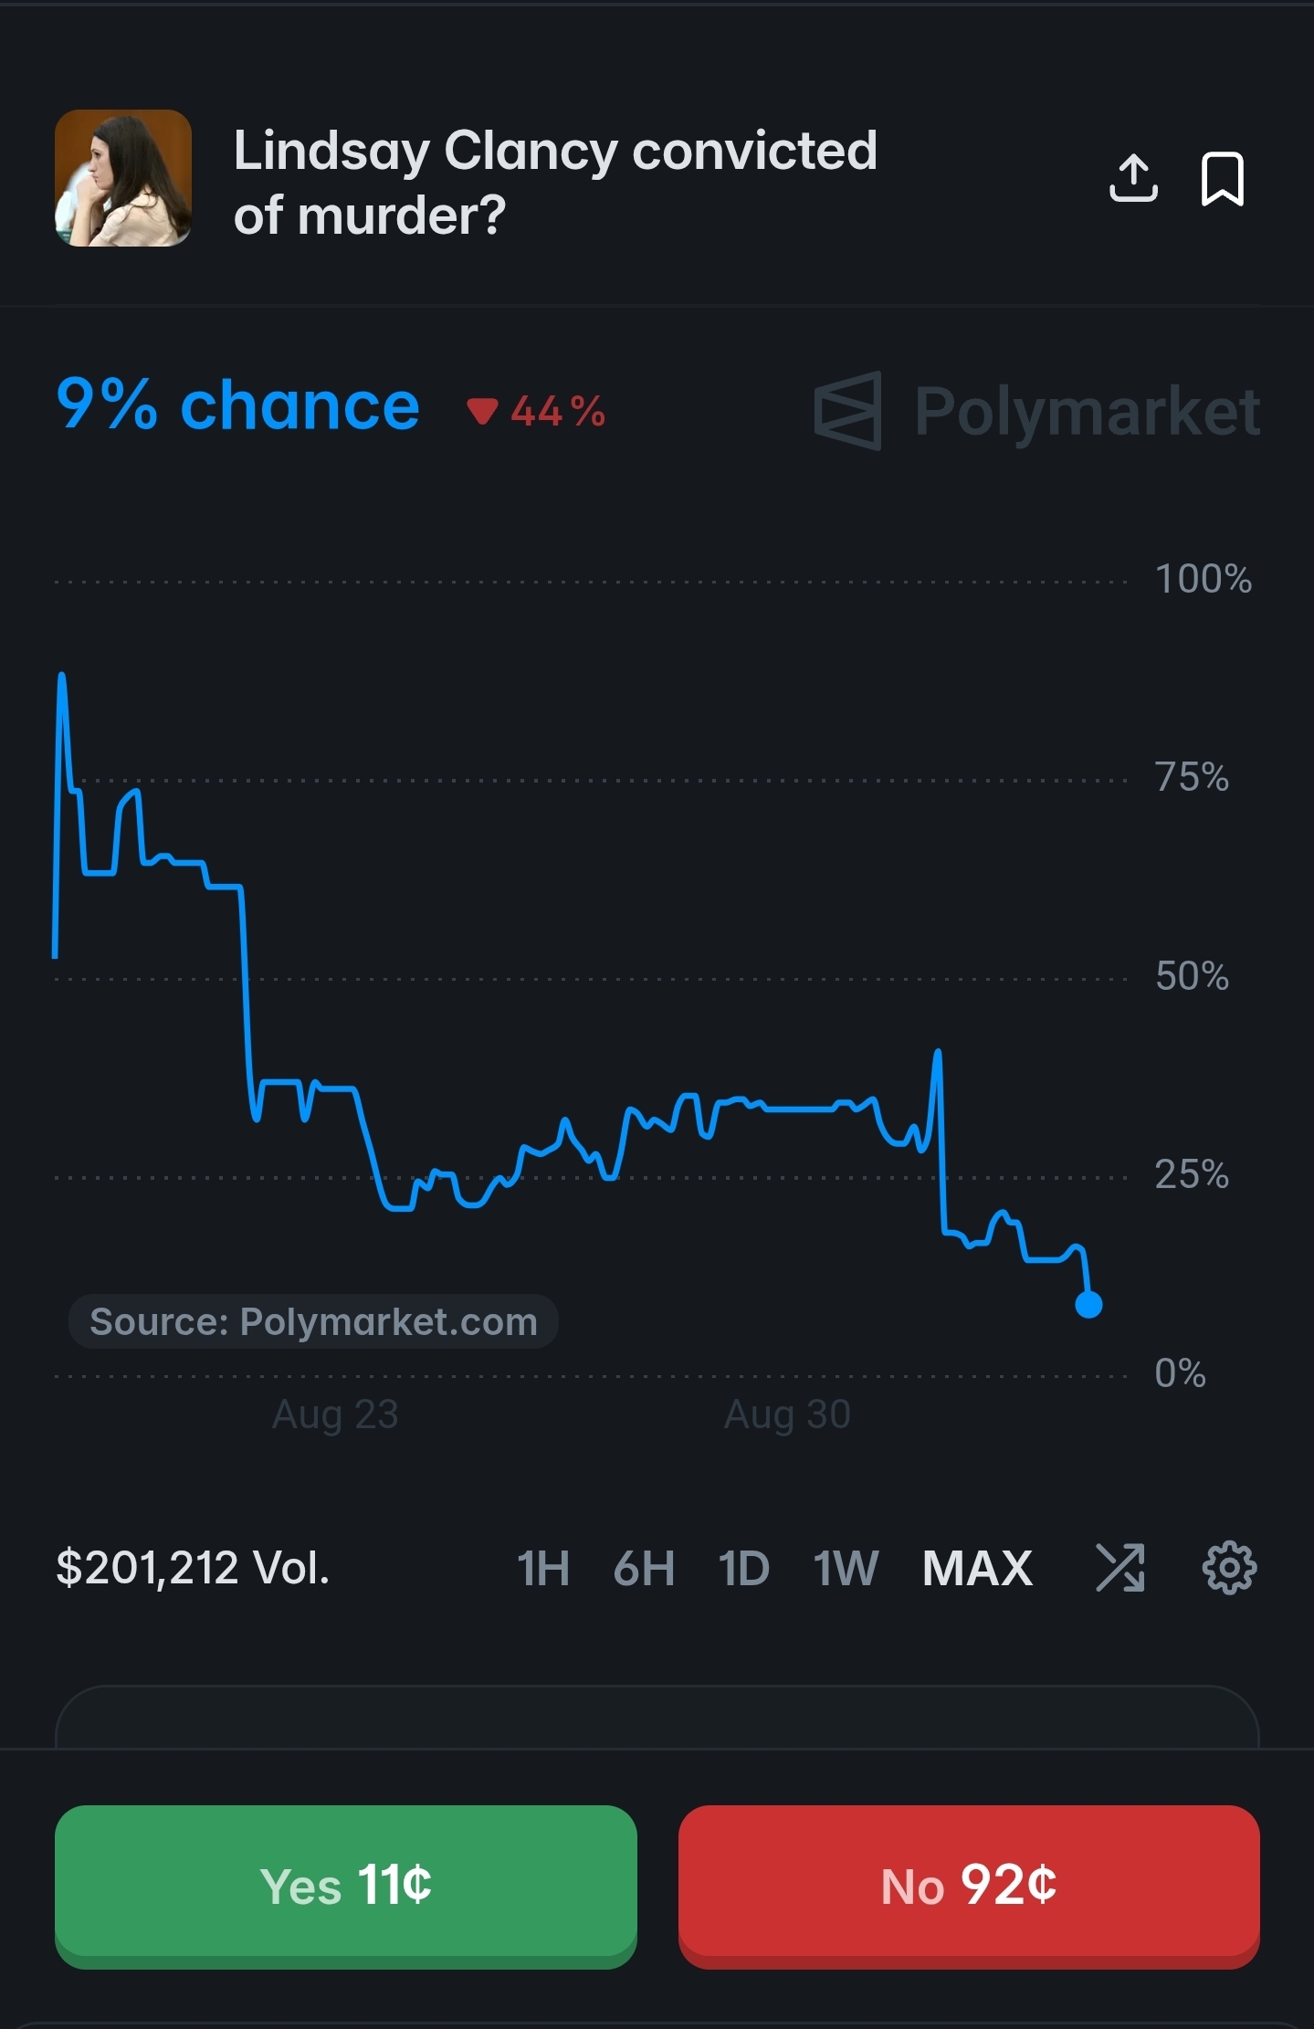This screenshot has height=2029, width=1314.
Task: Buy No at 92¢
Action: (969, 1887)
